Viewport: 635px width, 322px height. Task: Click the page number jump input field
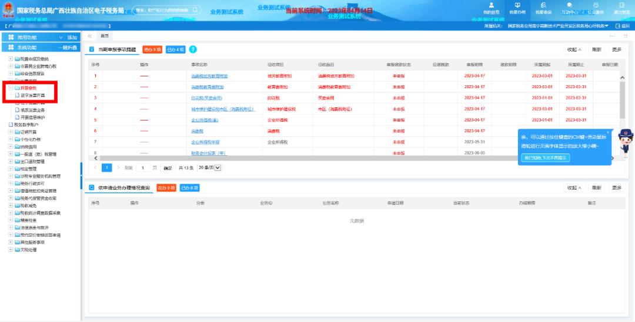143,167
